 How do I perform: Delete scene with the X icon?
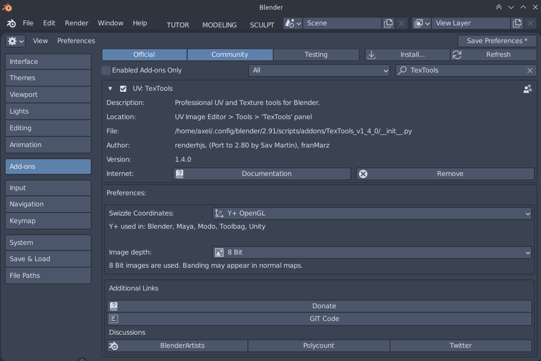[401, 23]
